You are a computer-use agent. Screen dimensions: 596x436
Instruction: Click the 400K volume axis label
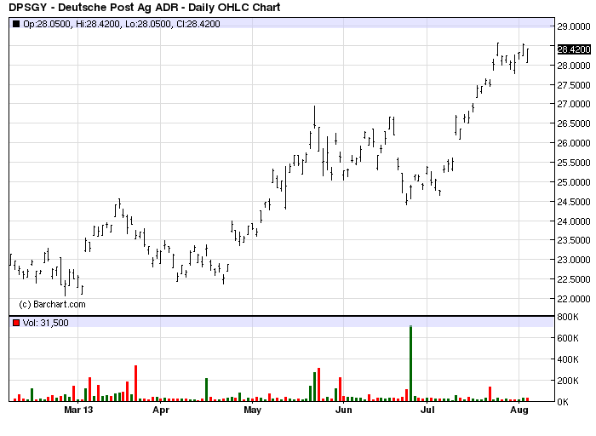click(568, 359)
